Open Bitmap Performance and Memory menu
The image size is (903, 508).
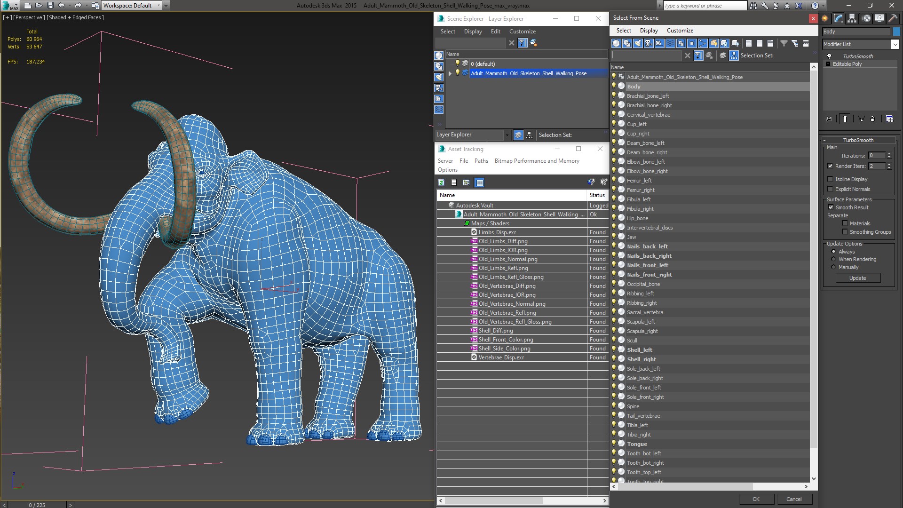click(x=537, y=161)
